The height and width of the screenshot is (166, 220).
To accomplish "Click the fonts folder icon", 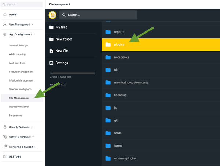I will point(108,133).
